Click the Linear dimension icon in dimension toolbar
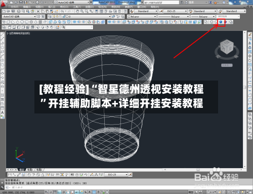The width and height of the screenshot is (253, 194). pyautogui.click(x=10, y=175)
